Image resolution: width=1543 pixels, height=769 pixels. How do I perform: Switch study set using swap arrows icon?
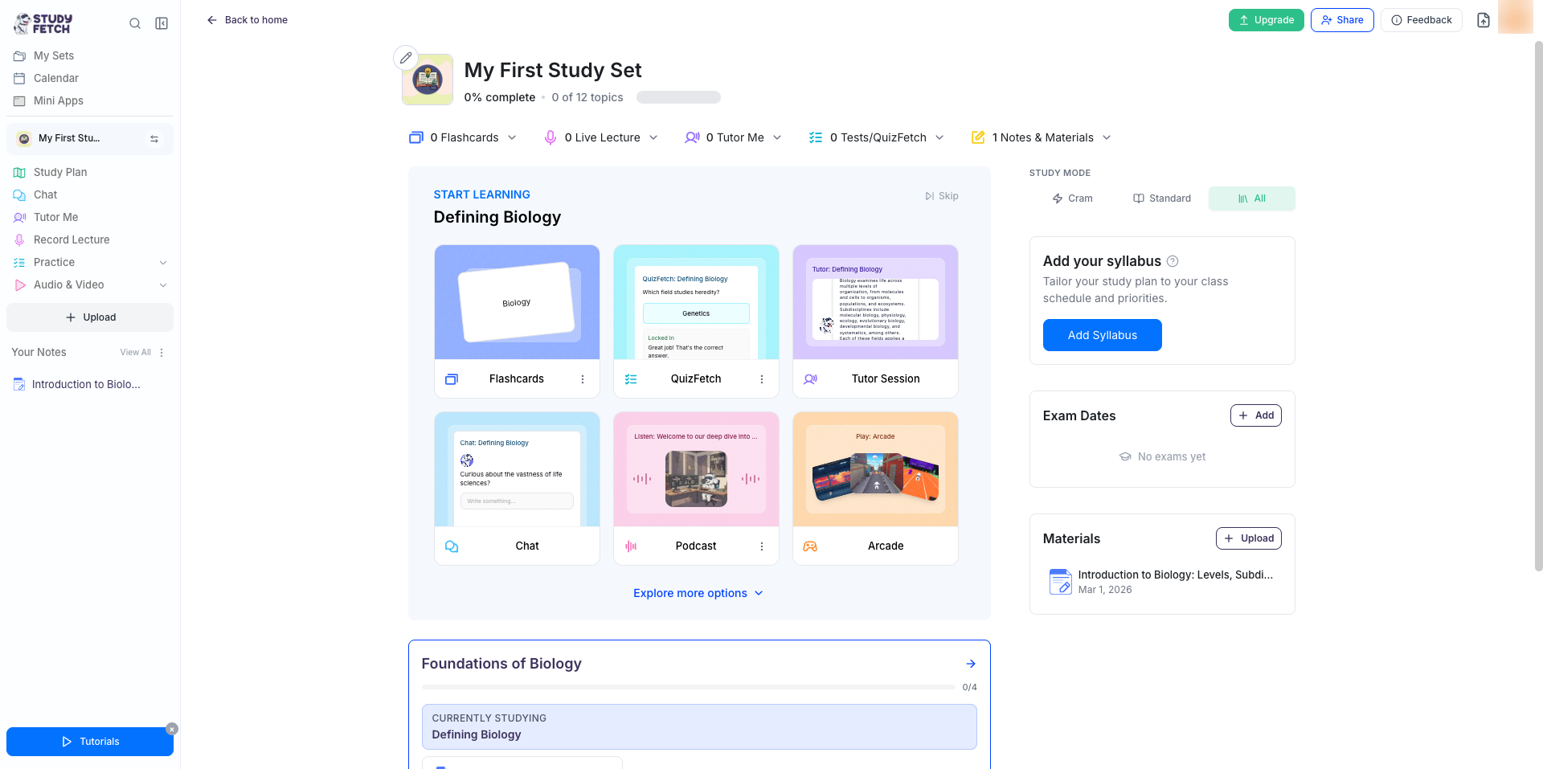154,139
